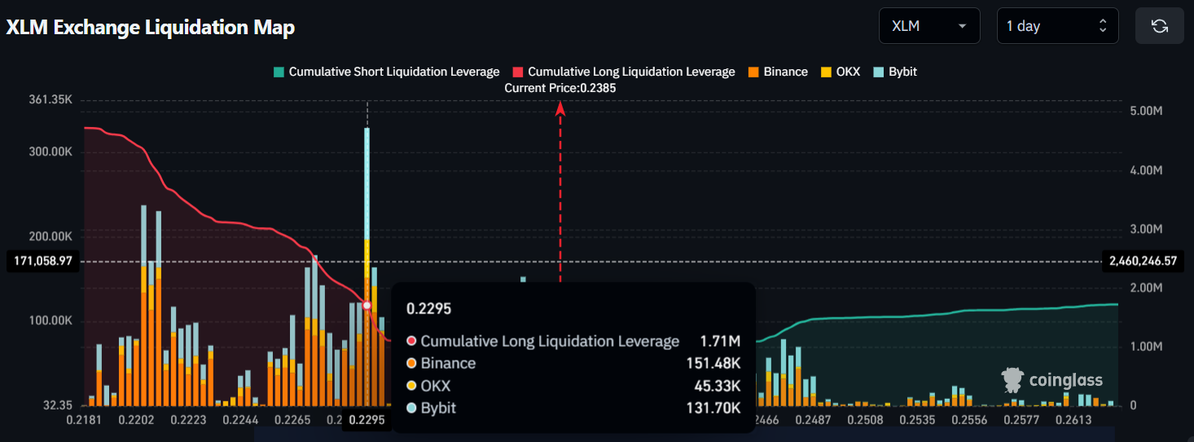This screenshot has height=442, width=1194.
Task: Click the 5.00M right axis label
Action: (1146, 111)
